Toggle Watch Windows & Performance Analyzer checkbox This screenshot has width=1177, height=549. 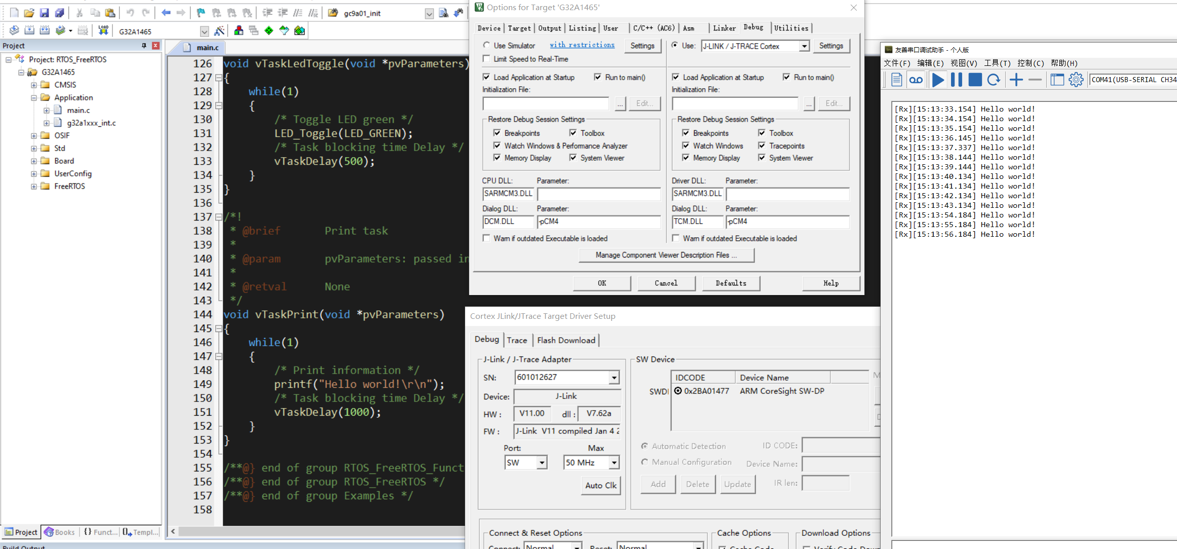(497, 145)
